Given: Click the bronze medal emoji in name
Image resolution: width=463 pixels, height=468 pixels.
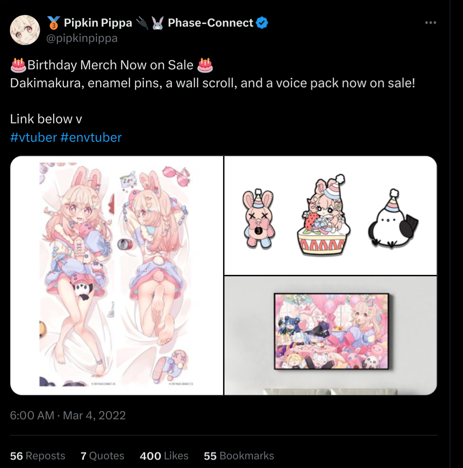Looking at the screenshot, I should pyautogui.click(x=54, y=22).
